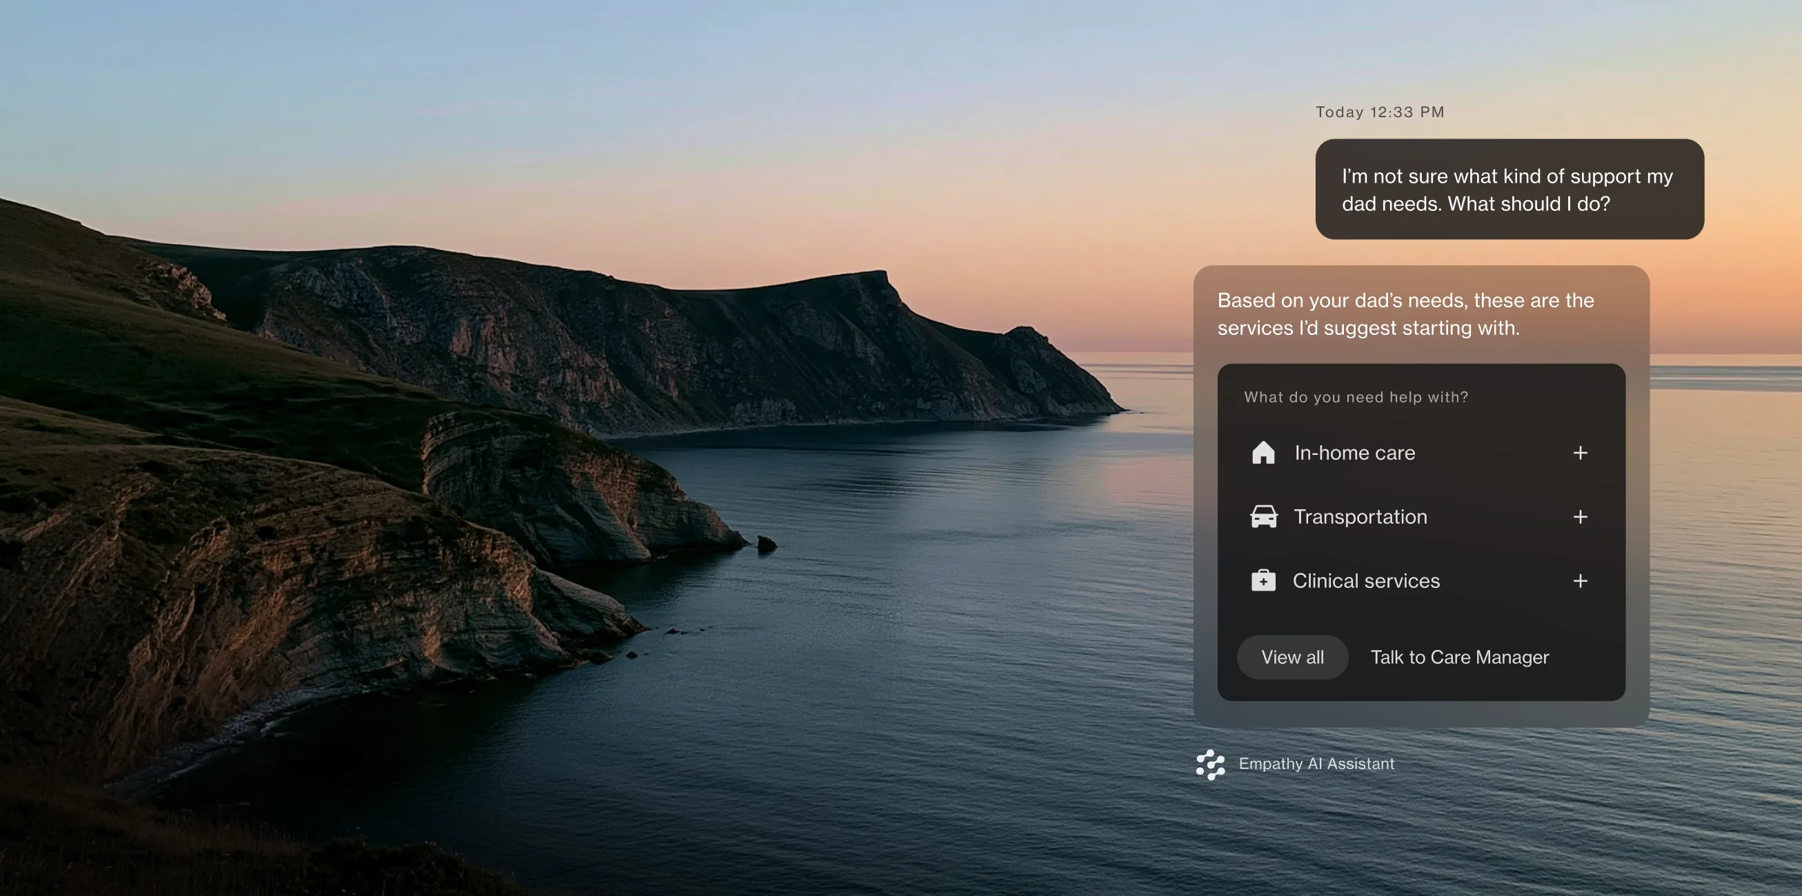This screenshot has width=1802, height=896.
Task: Click the Today 12:33 PM timestamp
Action: 1380,112
